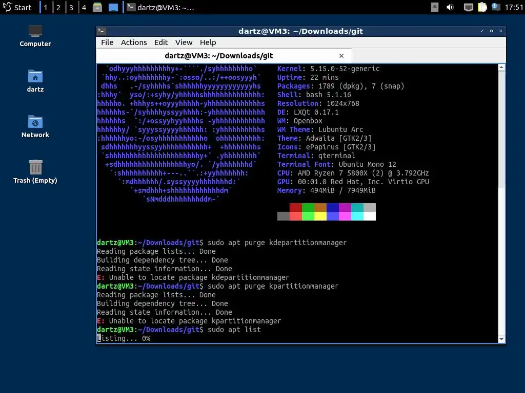Click the GPU: Red Hat Virtio GPU line
525x393 pixels.
[x=353, y=182]
